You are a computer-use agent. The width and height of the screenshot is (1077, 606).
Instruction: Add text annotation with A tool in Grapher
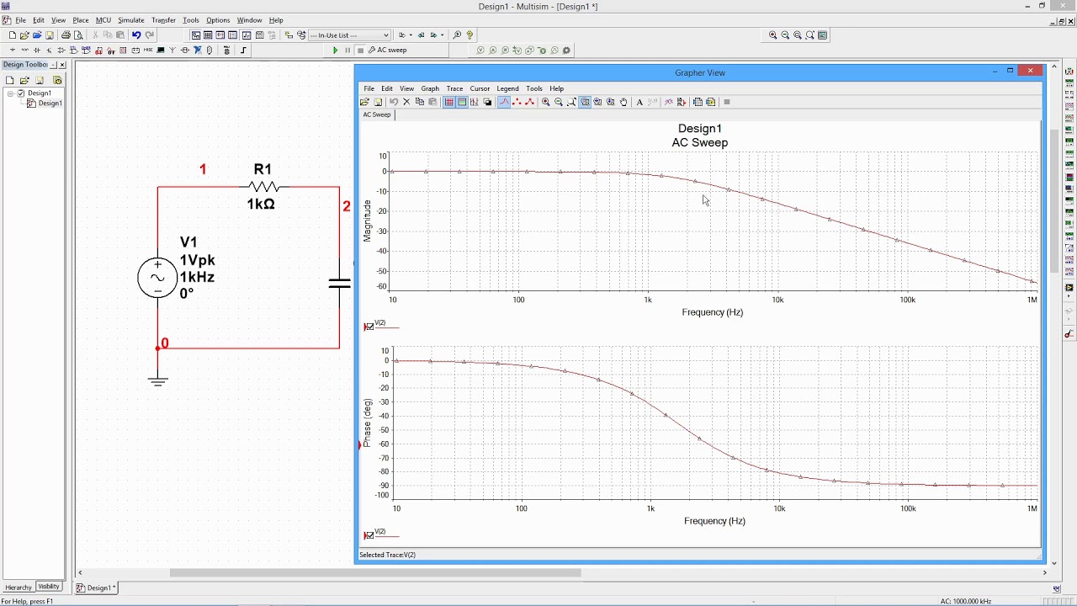[639, 102]
